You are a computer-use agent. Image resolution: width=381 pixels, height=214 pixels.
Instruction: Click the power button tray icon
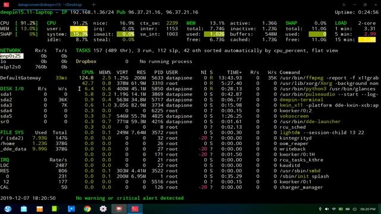tap(355, 209)
